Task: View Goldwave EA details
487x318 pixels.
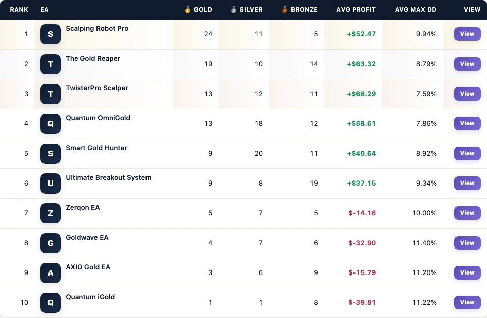Action: [x=467, y=243]
